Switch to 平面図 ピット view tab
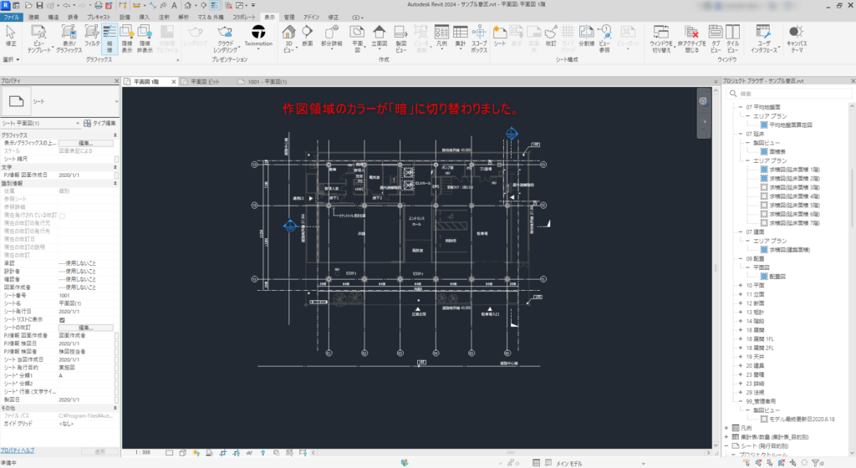This screenshot has height=468, width=856. point(205,82)
